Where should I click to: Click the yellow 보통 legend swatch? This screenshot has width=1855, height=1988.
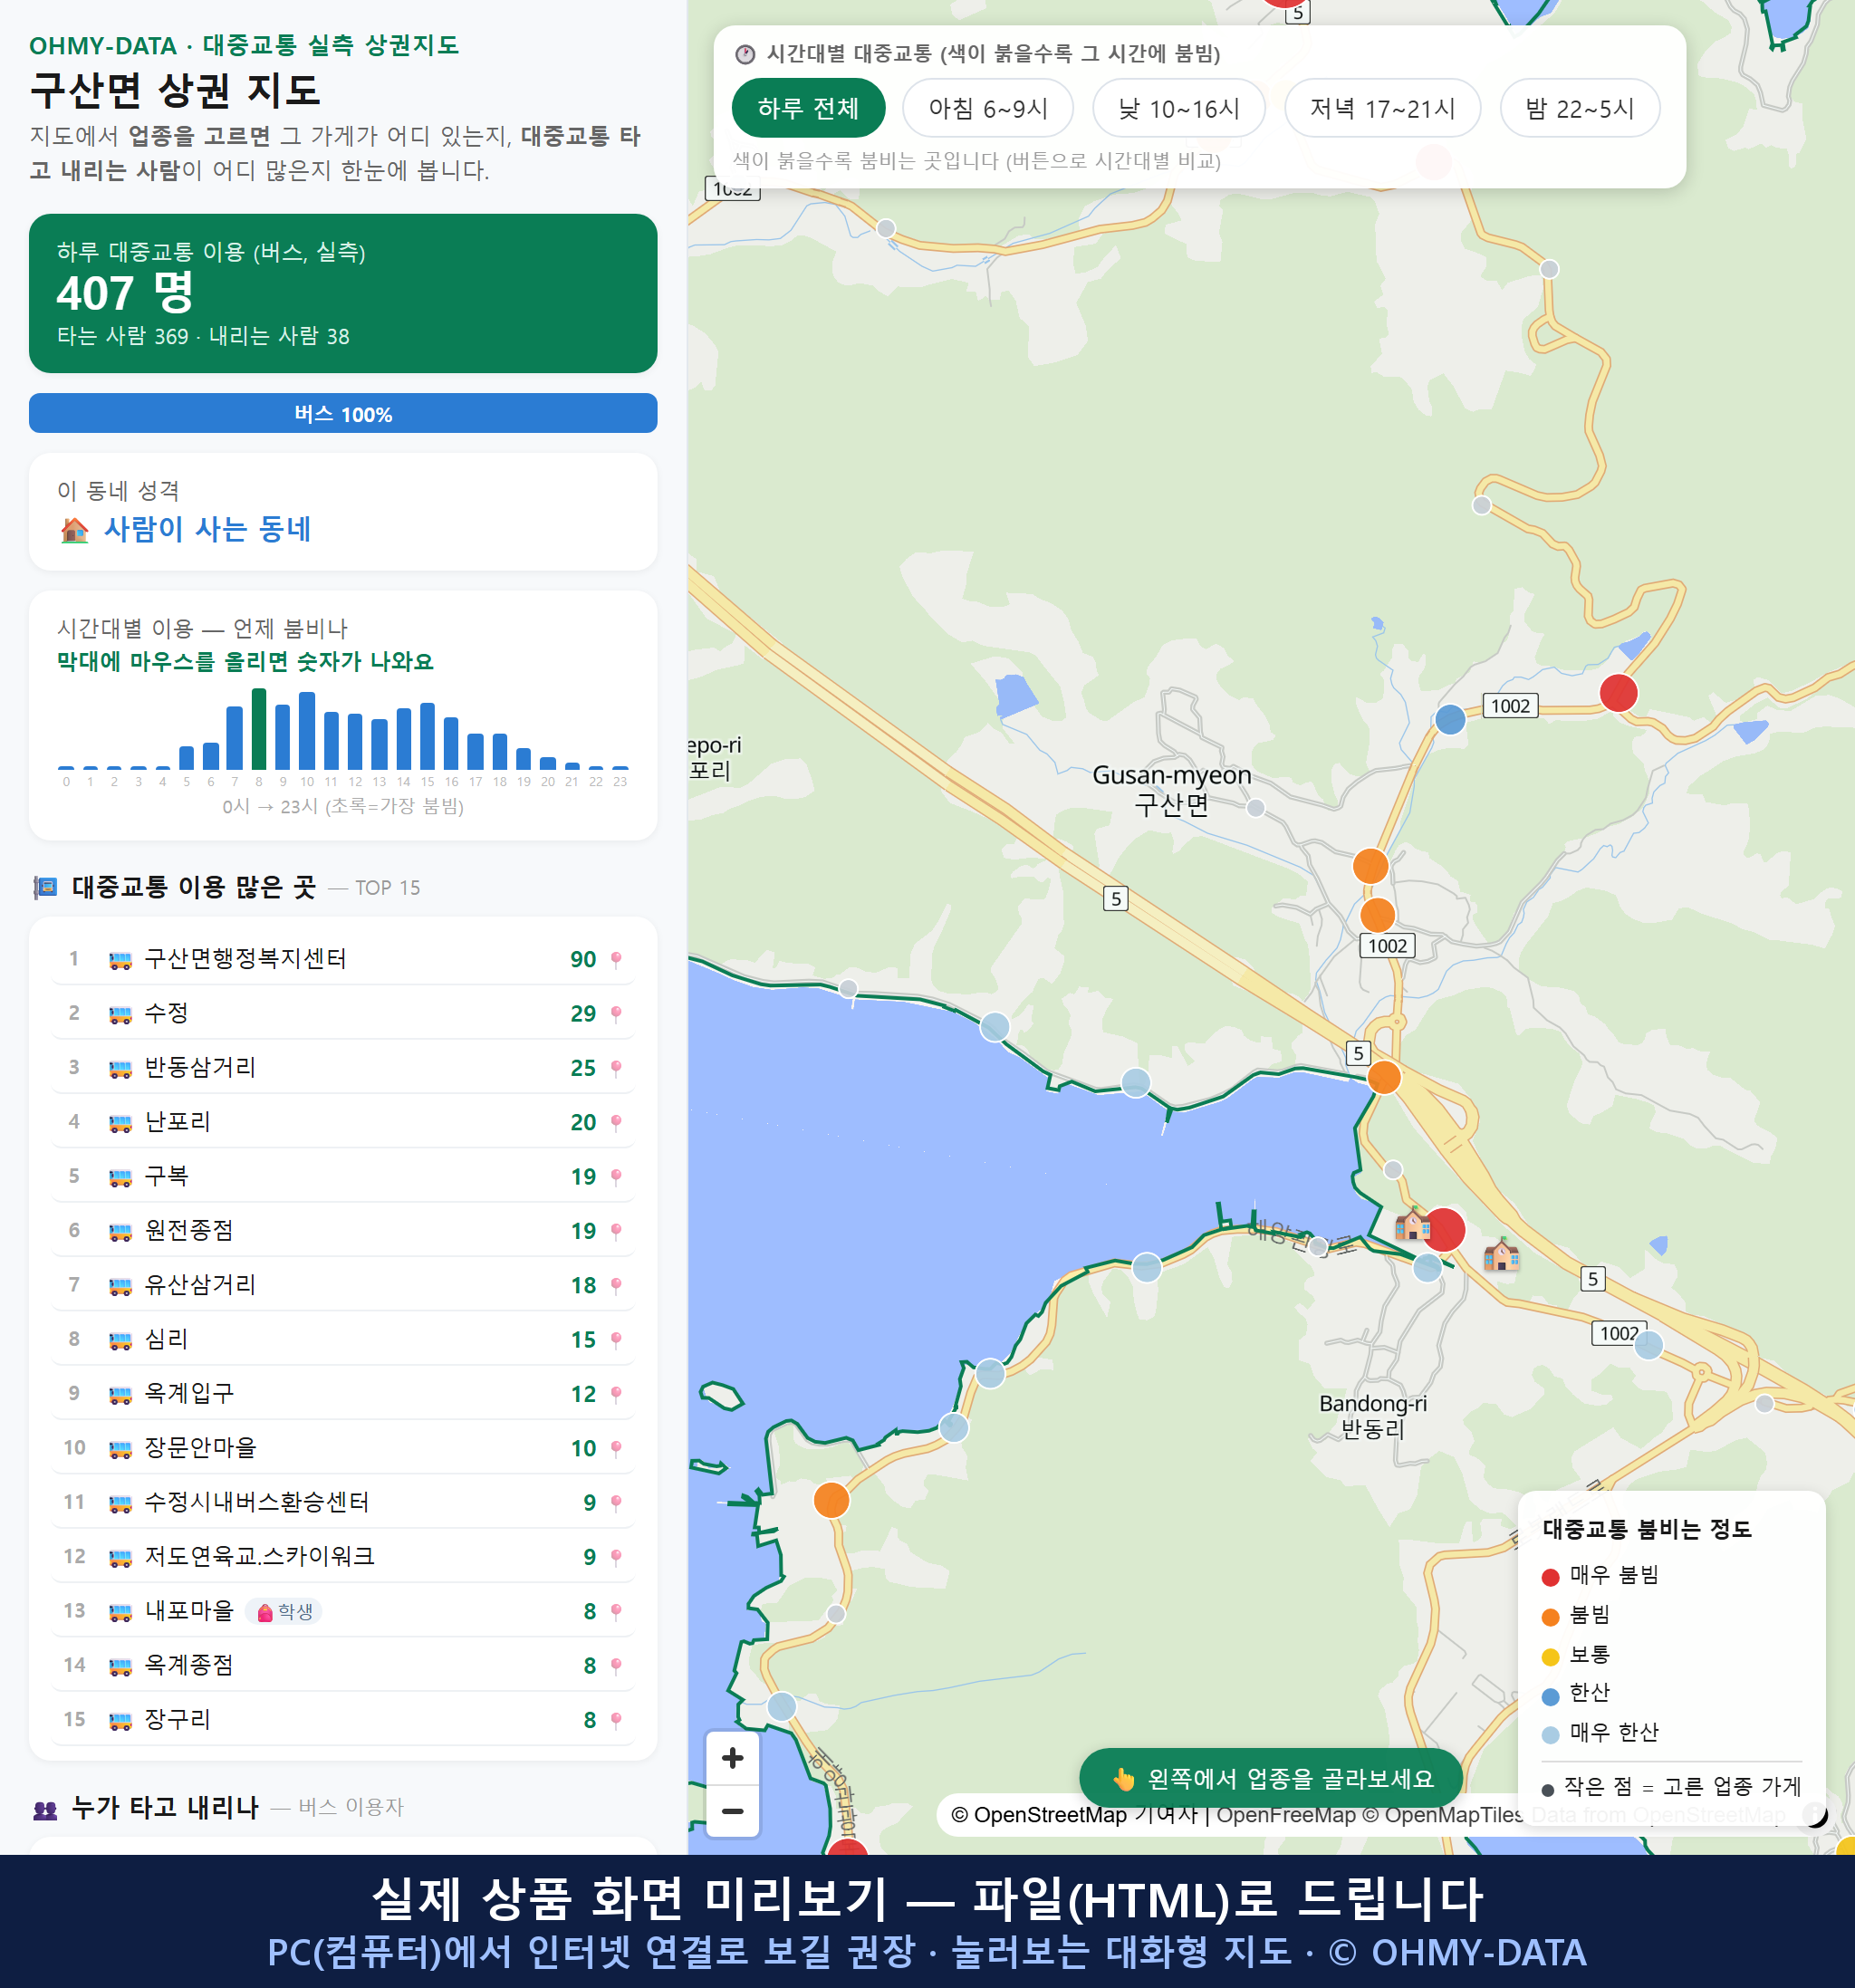1550,1656
